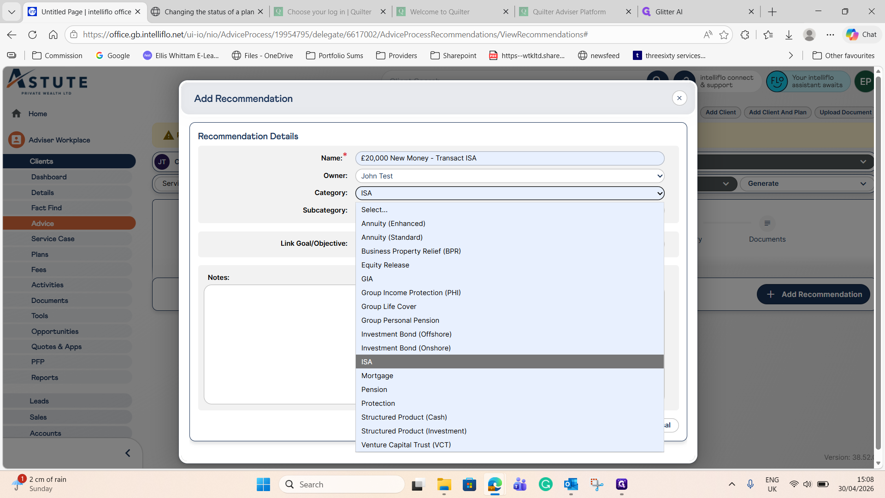
Task: Pick GIA from the list
Action: (510, 279)
